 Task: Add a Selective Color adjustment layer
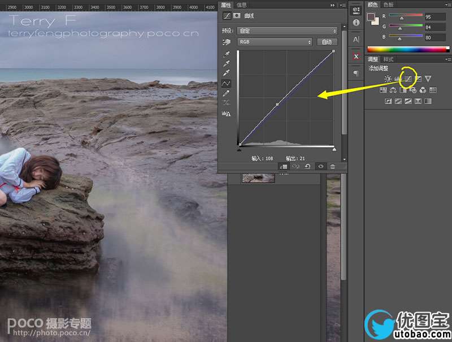coord(418,101)
